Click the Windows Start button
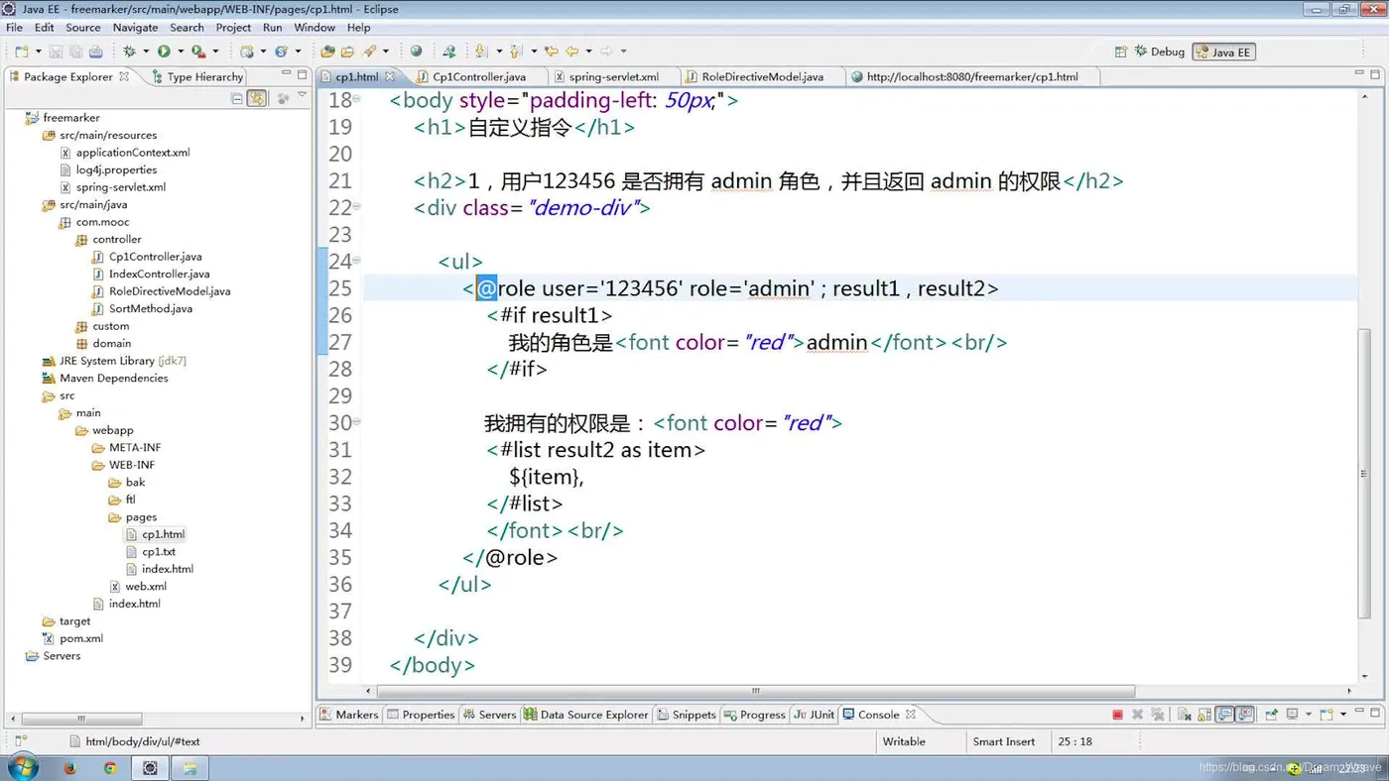The height and width of the screenshot is (781, 1389). click(22, 767)
